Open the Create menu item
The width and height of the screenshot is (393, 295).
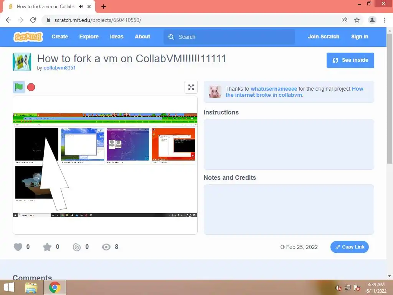coord(59,36)
